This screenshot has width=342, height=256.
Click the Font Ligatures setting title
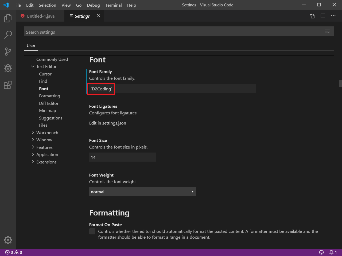tap(103, 106)
